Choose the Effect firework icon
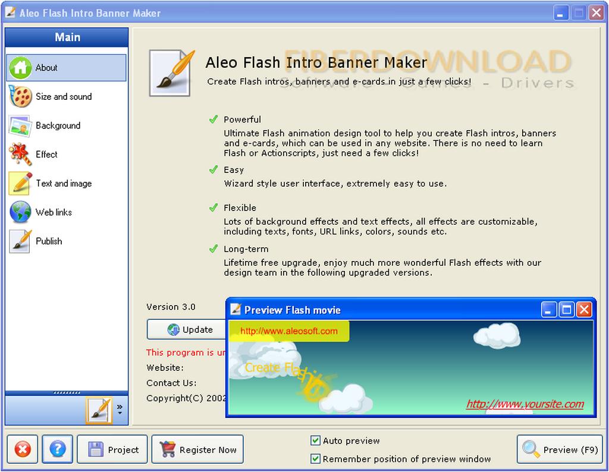Viewport: 609px width, 472px height. (x=20, y=154)
